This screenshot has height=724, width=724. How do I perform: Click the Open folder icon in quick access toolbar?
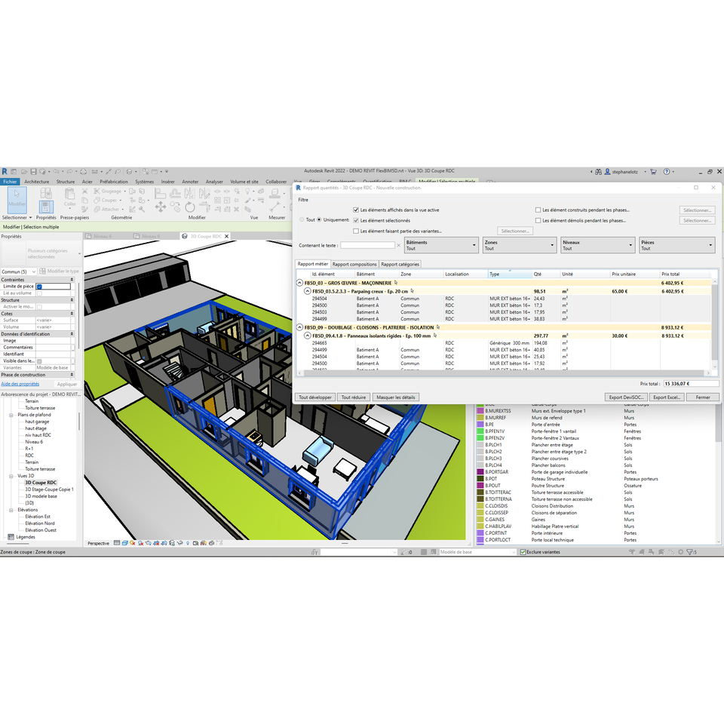tap(24, 172)
